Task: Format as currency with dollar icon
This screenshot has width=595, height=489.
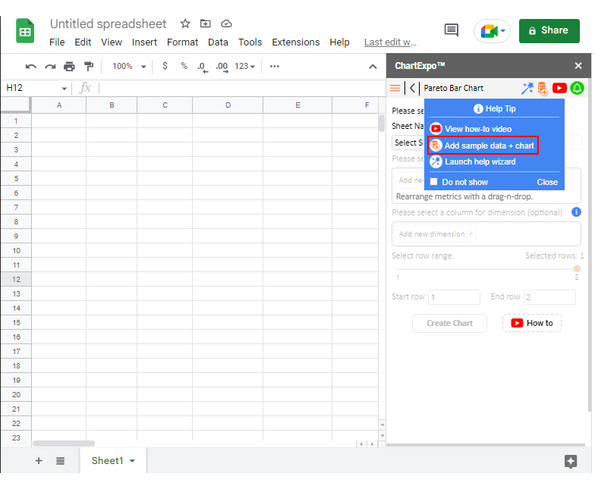Action: pos(165,66)
